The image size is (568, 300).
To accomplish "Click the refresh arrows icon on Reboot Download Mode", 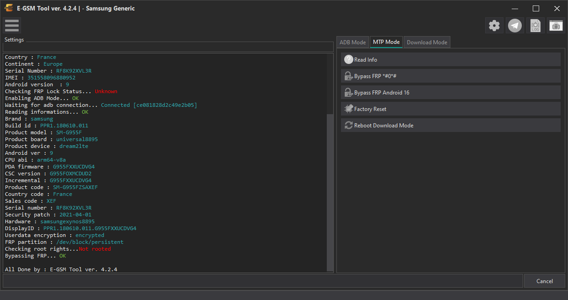I will [x=349, y=125].
